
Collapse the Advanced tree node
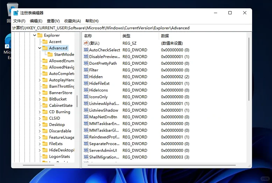click(40, 48)
